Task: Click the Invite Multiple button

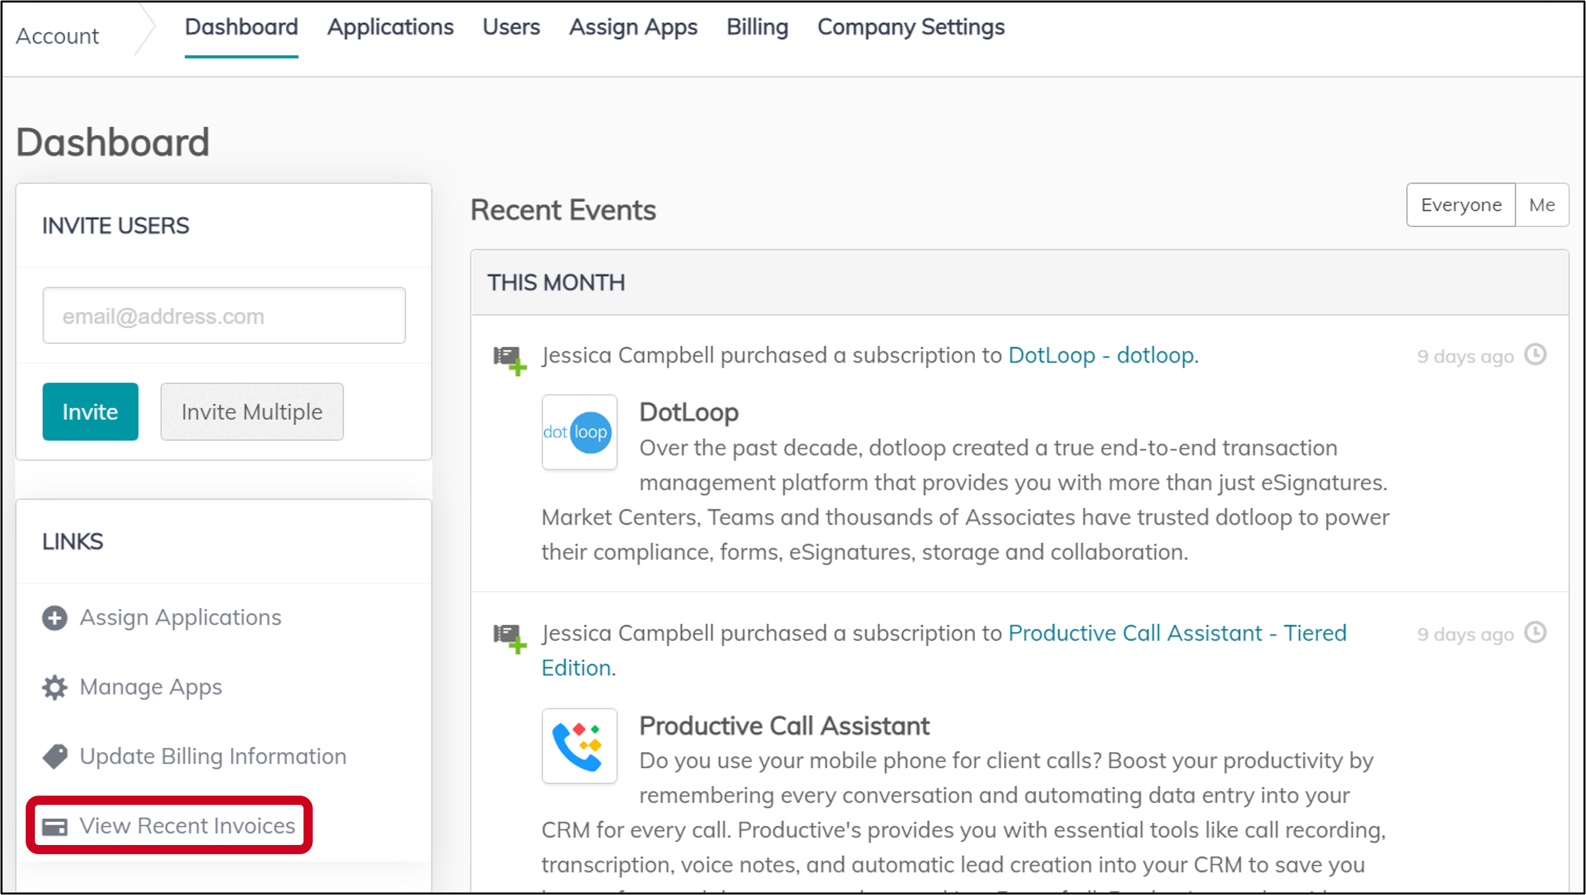Action: coord(252,412)
